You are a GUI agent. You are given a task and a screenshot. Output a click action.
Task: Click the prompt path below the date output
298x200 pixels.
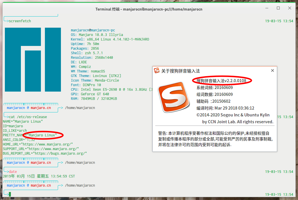[x=80, y=185]
